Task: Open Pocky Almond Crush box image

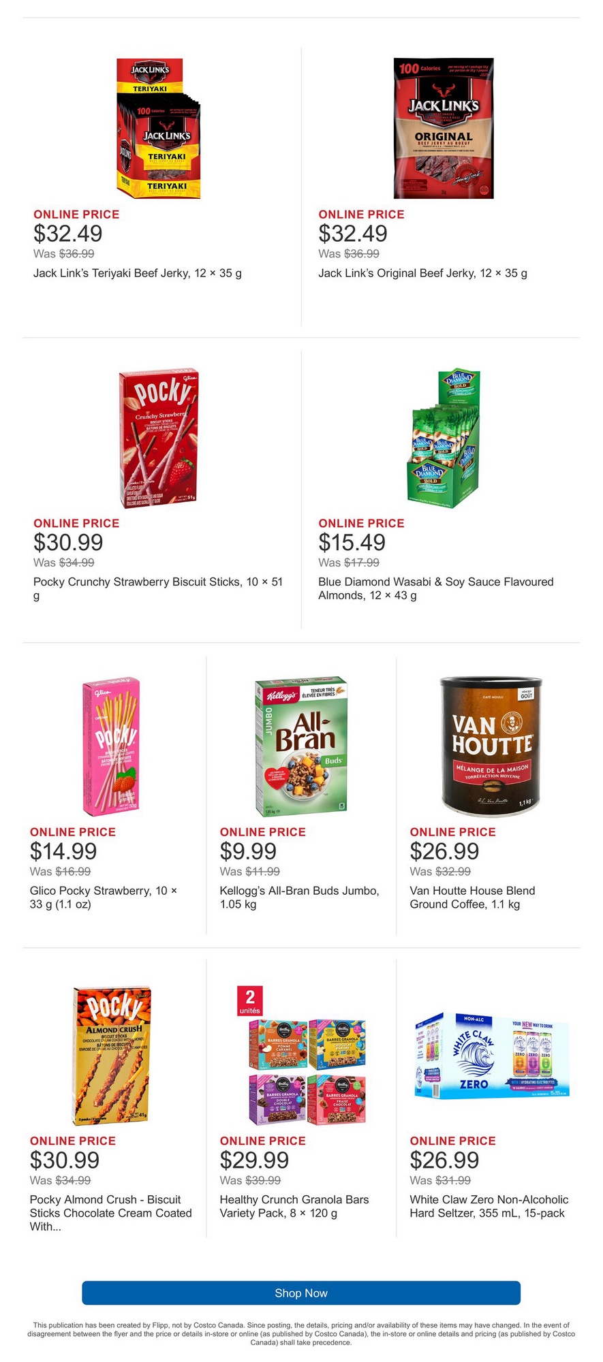Action: coord(111,1056)
